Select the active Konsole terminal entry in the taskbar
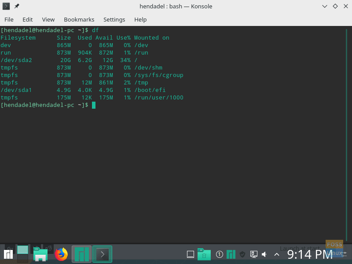The width and height of the screenshot is (352, 264). pos(102,254)
